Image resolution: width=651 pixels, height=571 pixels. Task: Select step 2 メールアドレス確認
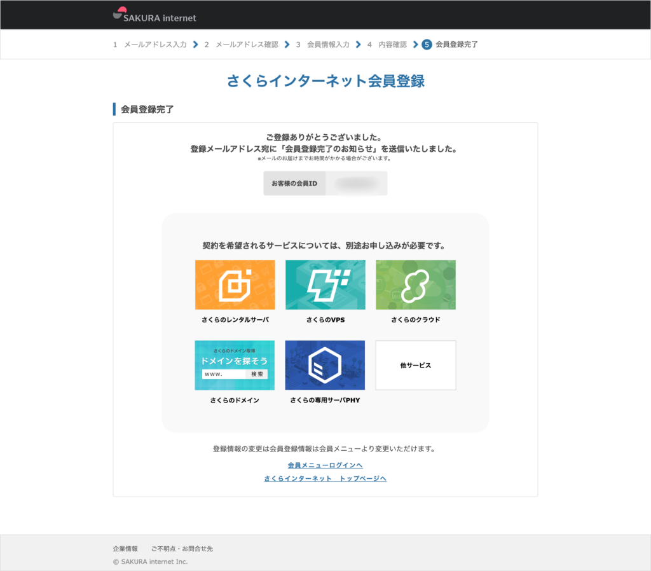242,45
